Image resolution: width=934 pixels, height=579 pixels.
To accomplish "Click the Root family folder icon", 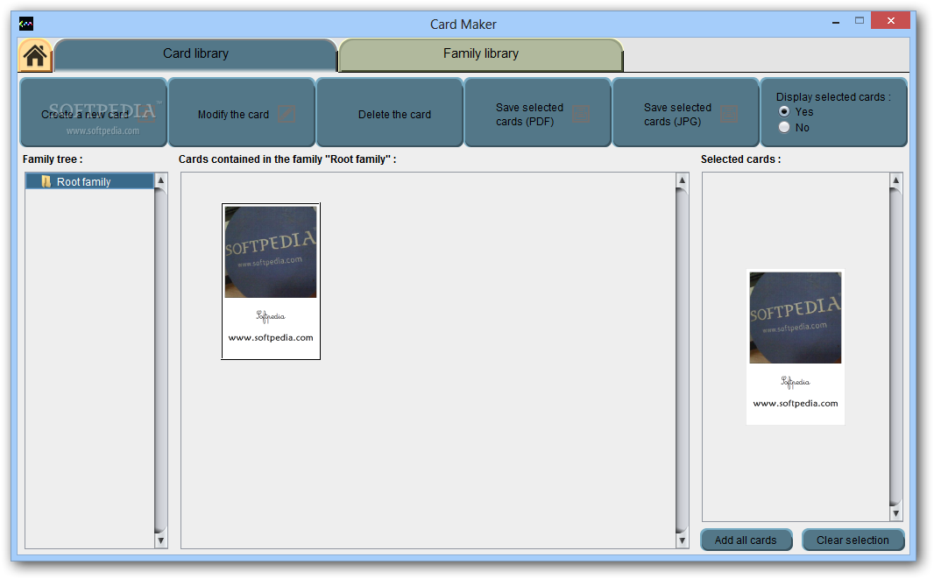I will (x=46, y=181).
